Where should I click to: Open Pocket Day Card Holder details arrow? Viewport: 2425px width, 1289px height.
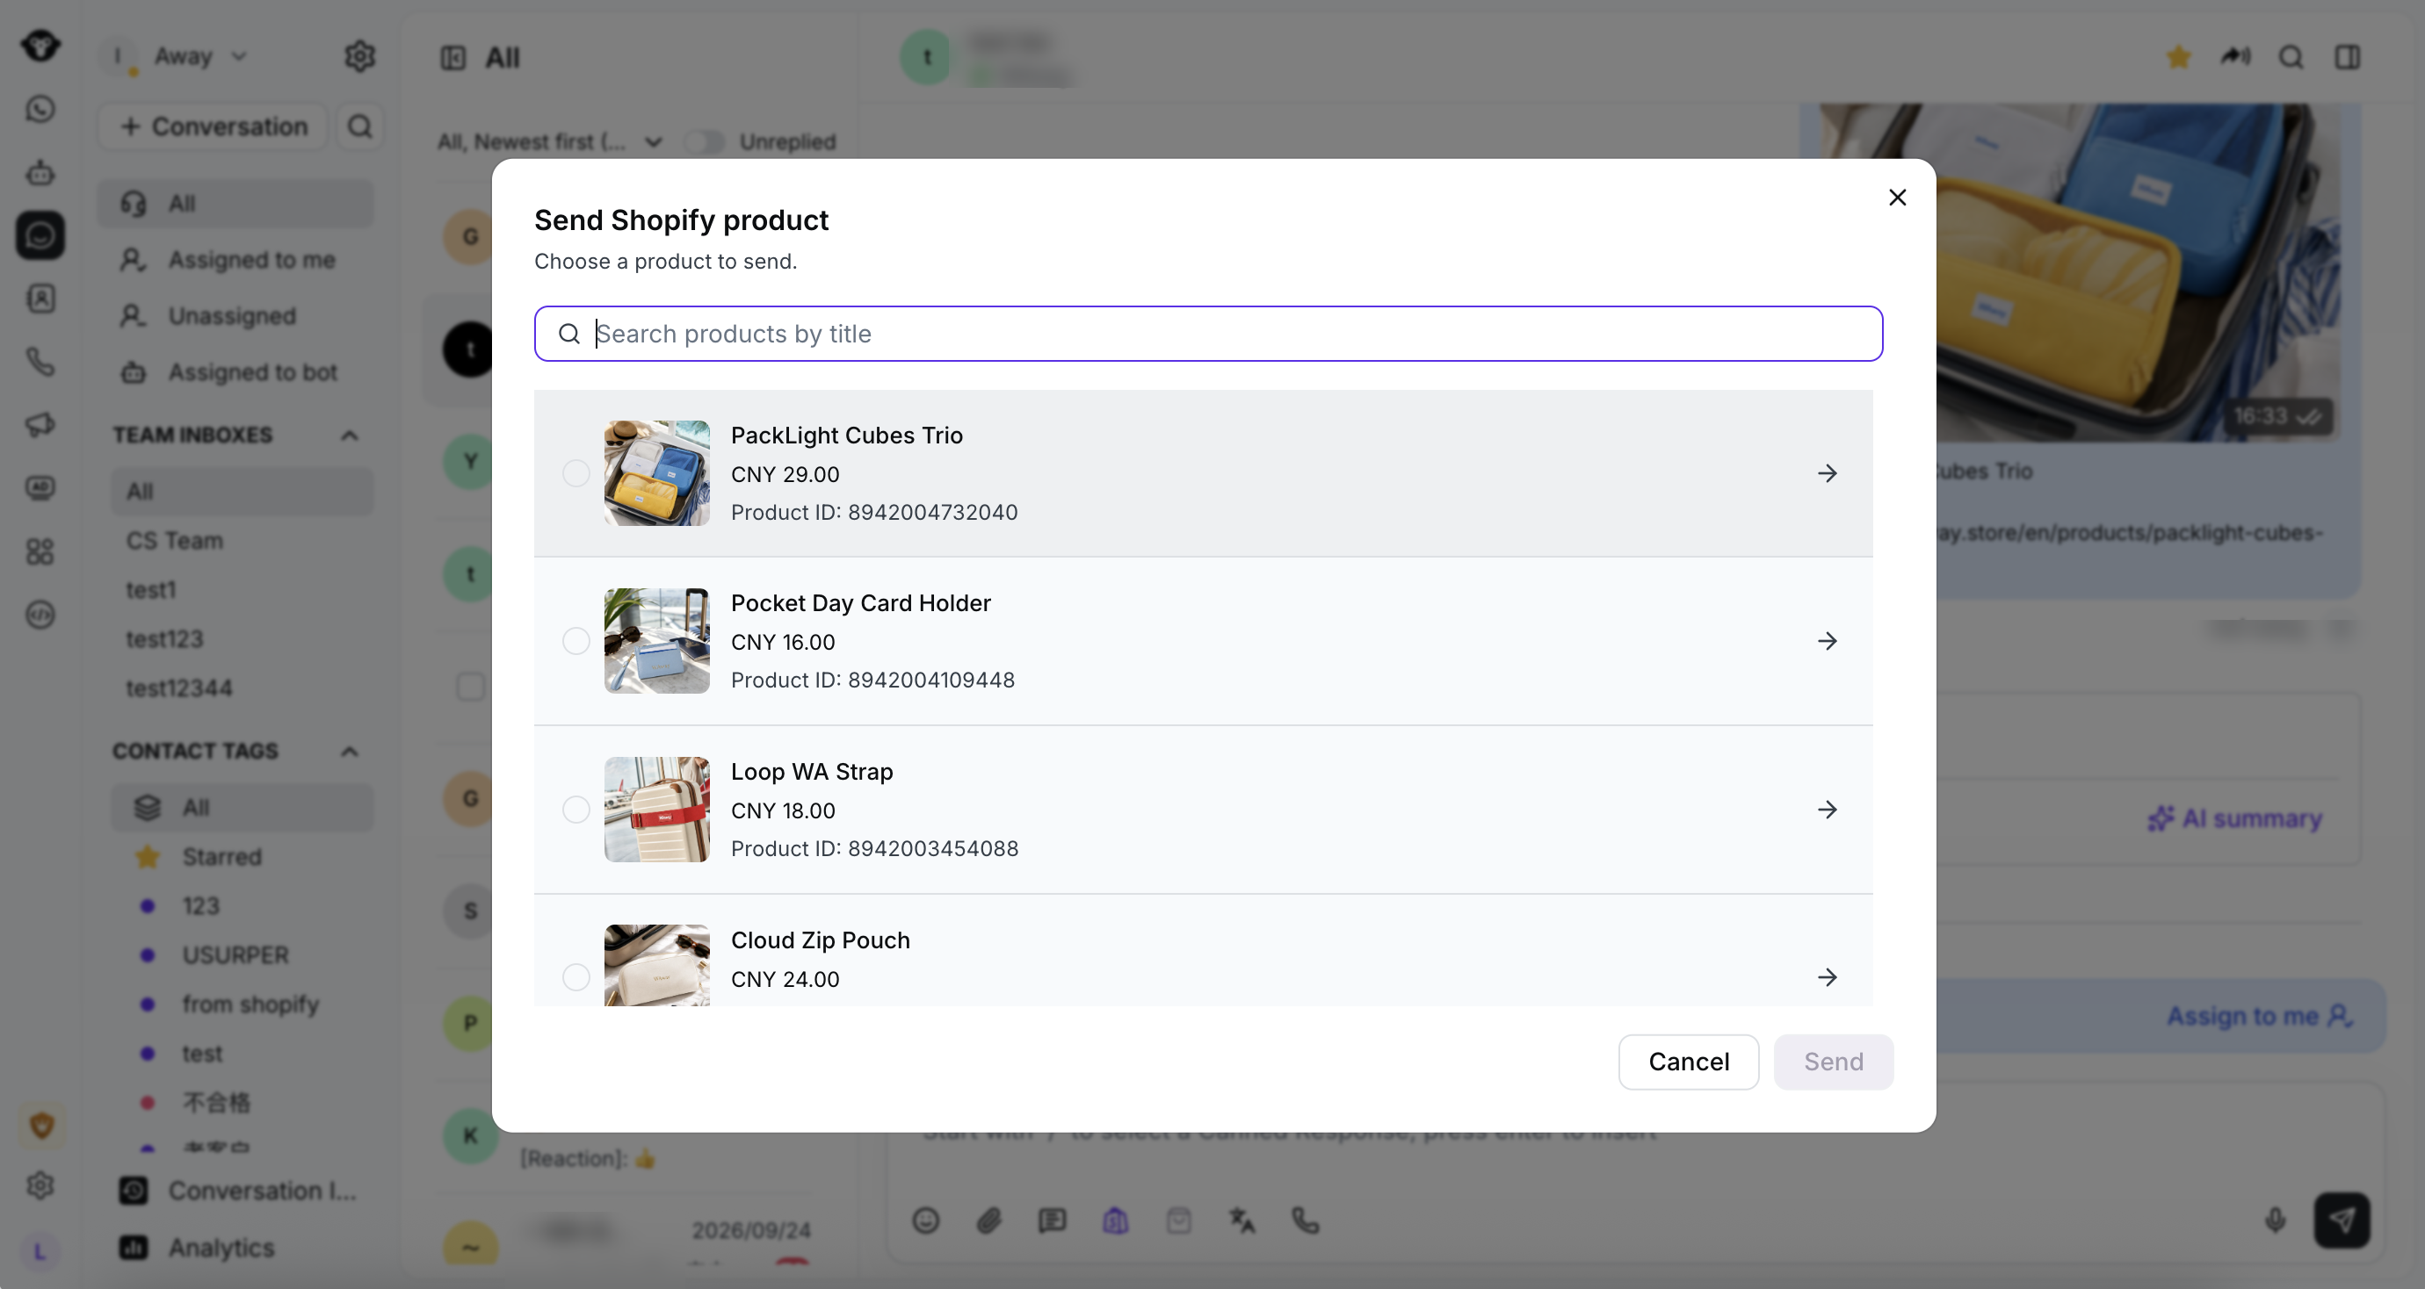[x=1828, y=642]
